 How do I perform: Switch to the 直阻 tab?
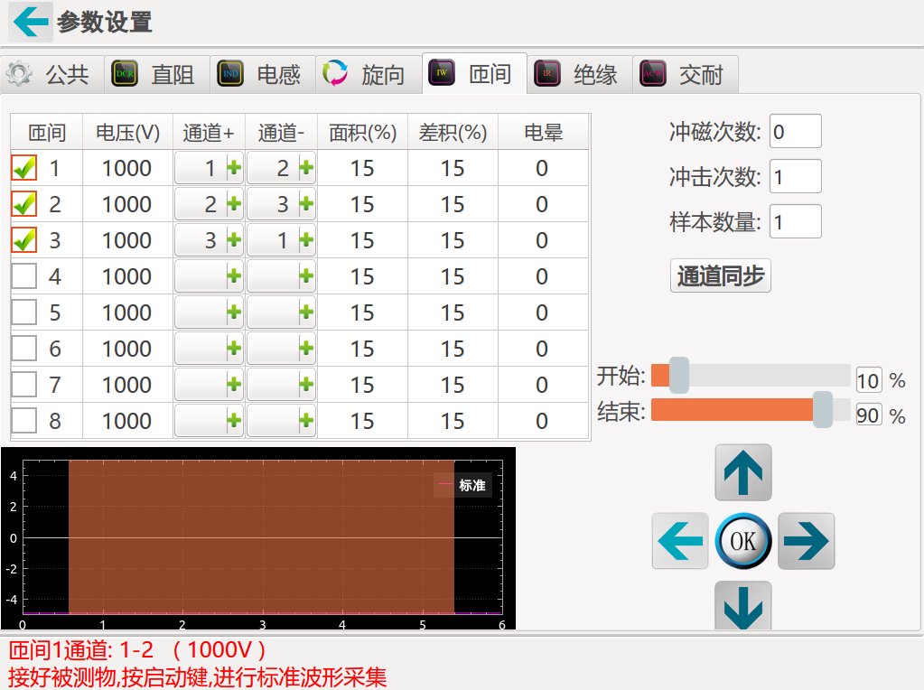[157, 74]
